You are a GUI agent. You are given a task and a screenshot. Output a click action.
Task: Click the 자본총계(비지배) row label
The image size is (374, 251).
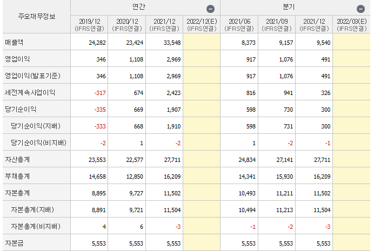pyautogui.click(x=36, y=226)
